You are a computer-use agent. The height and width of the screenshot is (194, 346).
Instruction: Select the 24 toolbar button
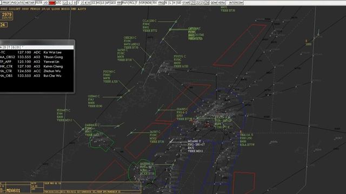[207, 3]
